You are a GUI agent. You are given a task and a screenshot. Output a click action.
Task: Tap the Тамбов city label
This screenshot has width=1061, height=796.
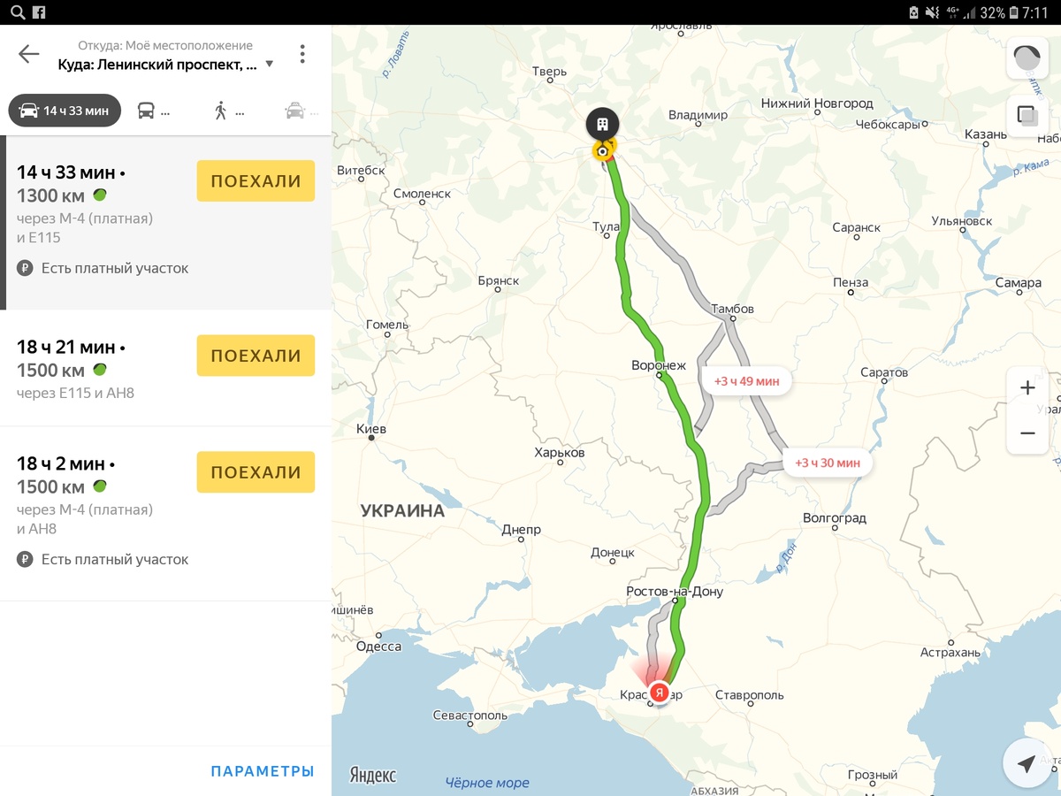[732, 309]
